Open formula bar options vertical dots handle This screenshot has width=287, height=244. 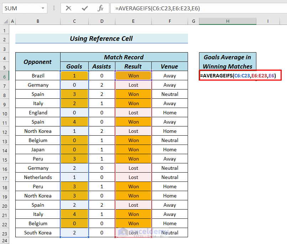point(54,8)
